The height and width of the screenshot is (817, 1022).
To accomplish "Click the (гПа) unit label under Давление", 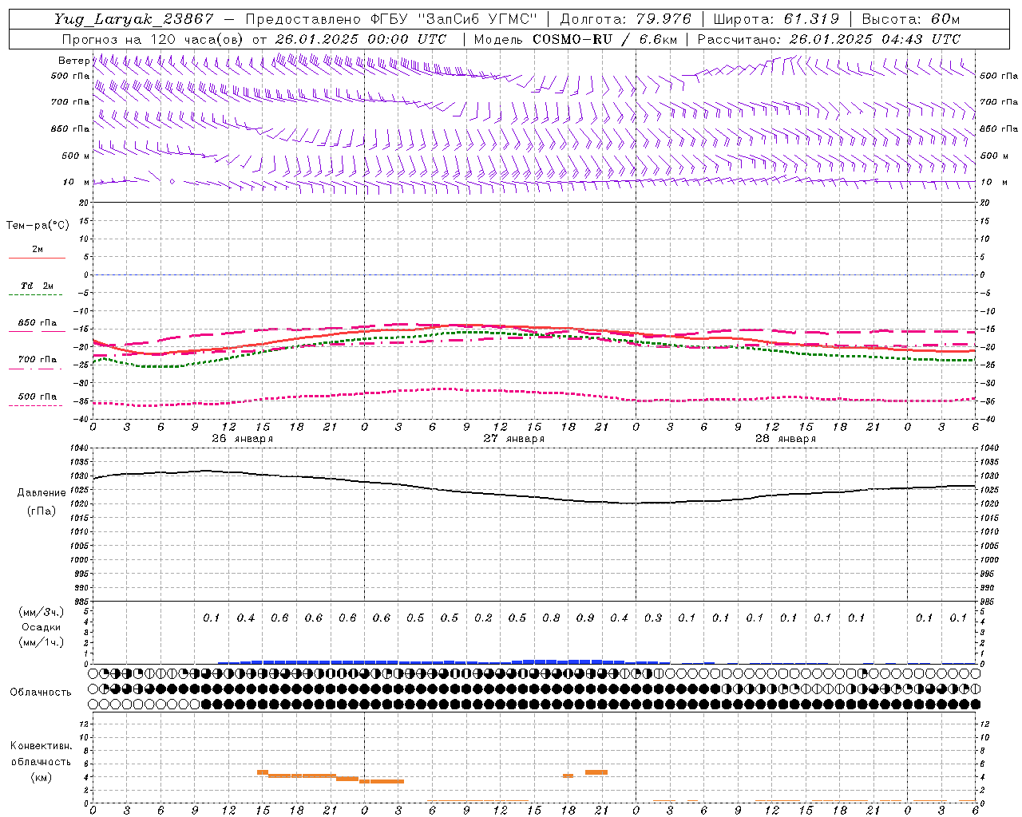I will (x=42, y=511).
